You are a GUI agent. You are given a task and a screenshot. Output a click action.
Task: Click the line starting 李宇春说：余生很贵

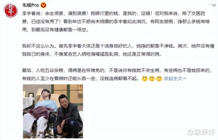point(113,14)
